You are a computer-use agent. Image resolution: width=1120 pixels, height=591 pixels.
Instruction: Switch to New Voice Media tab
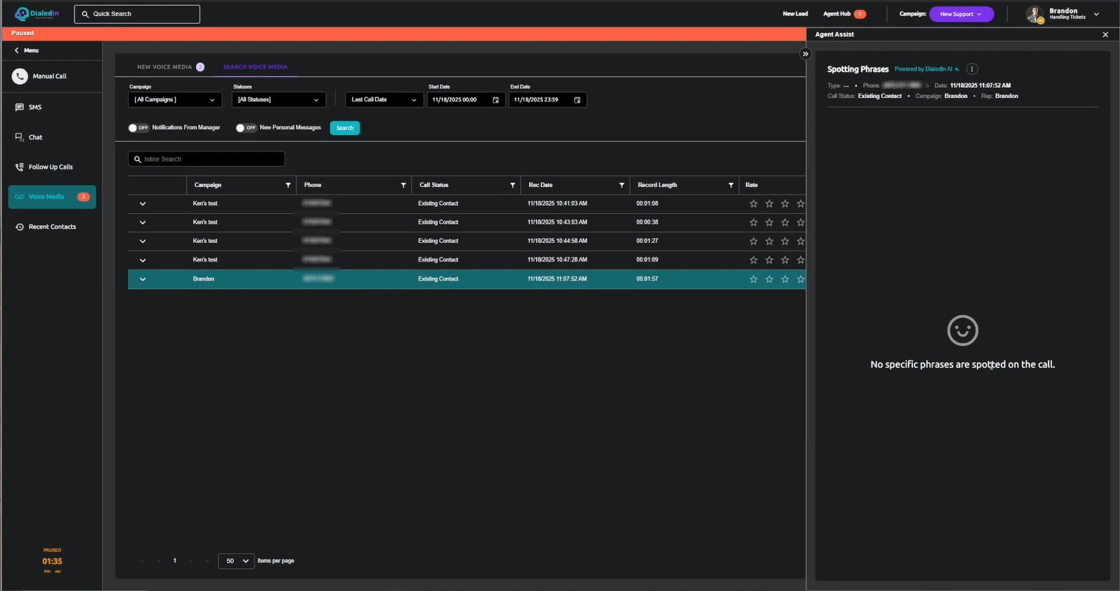pos(164,67)
